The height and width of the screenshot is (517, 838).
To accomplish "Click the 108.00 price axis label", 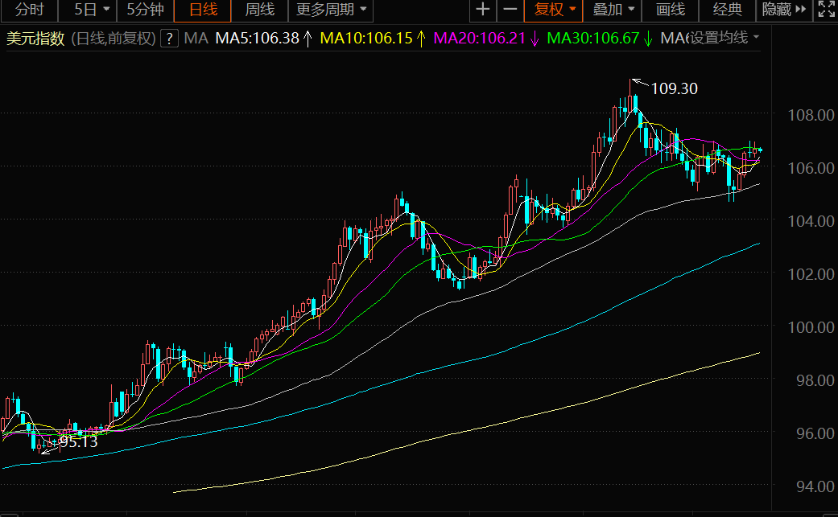I will tap(811, 115).
